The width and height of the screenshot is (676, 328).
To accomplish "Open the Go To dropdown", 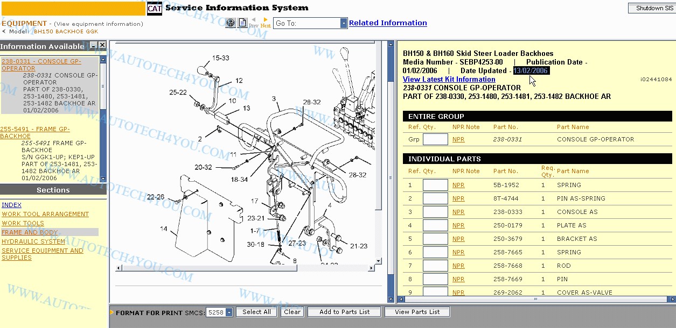I will [344, 23].
